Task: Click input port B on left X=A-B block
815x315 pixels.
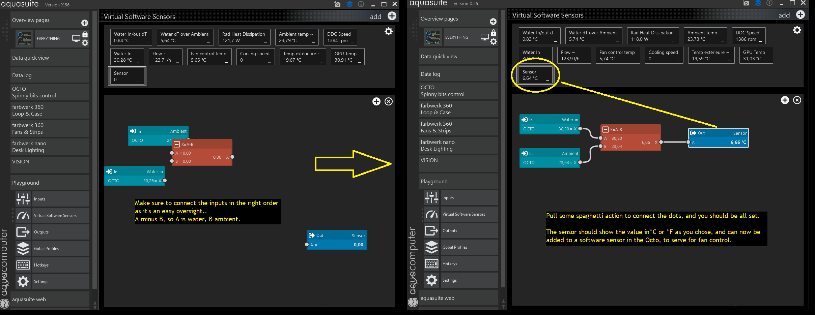Action: pos(172,161)
